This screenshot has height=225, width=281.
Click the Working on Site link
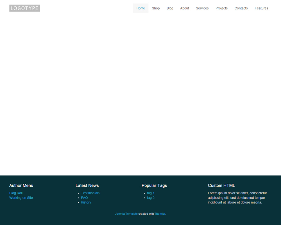tap(21, 198)
